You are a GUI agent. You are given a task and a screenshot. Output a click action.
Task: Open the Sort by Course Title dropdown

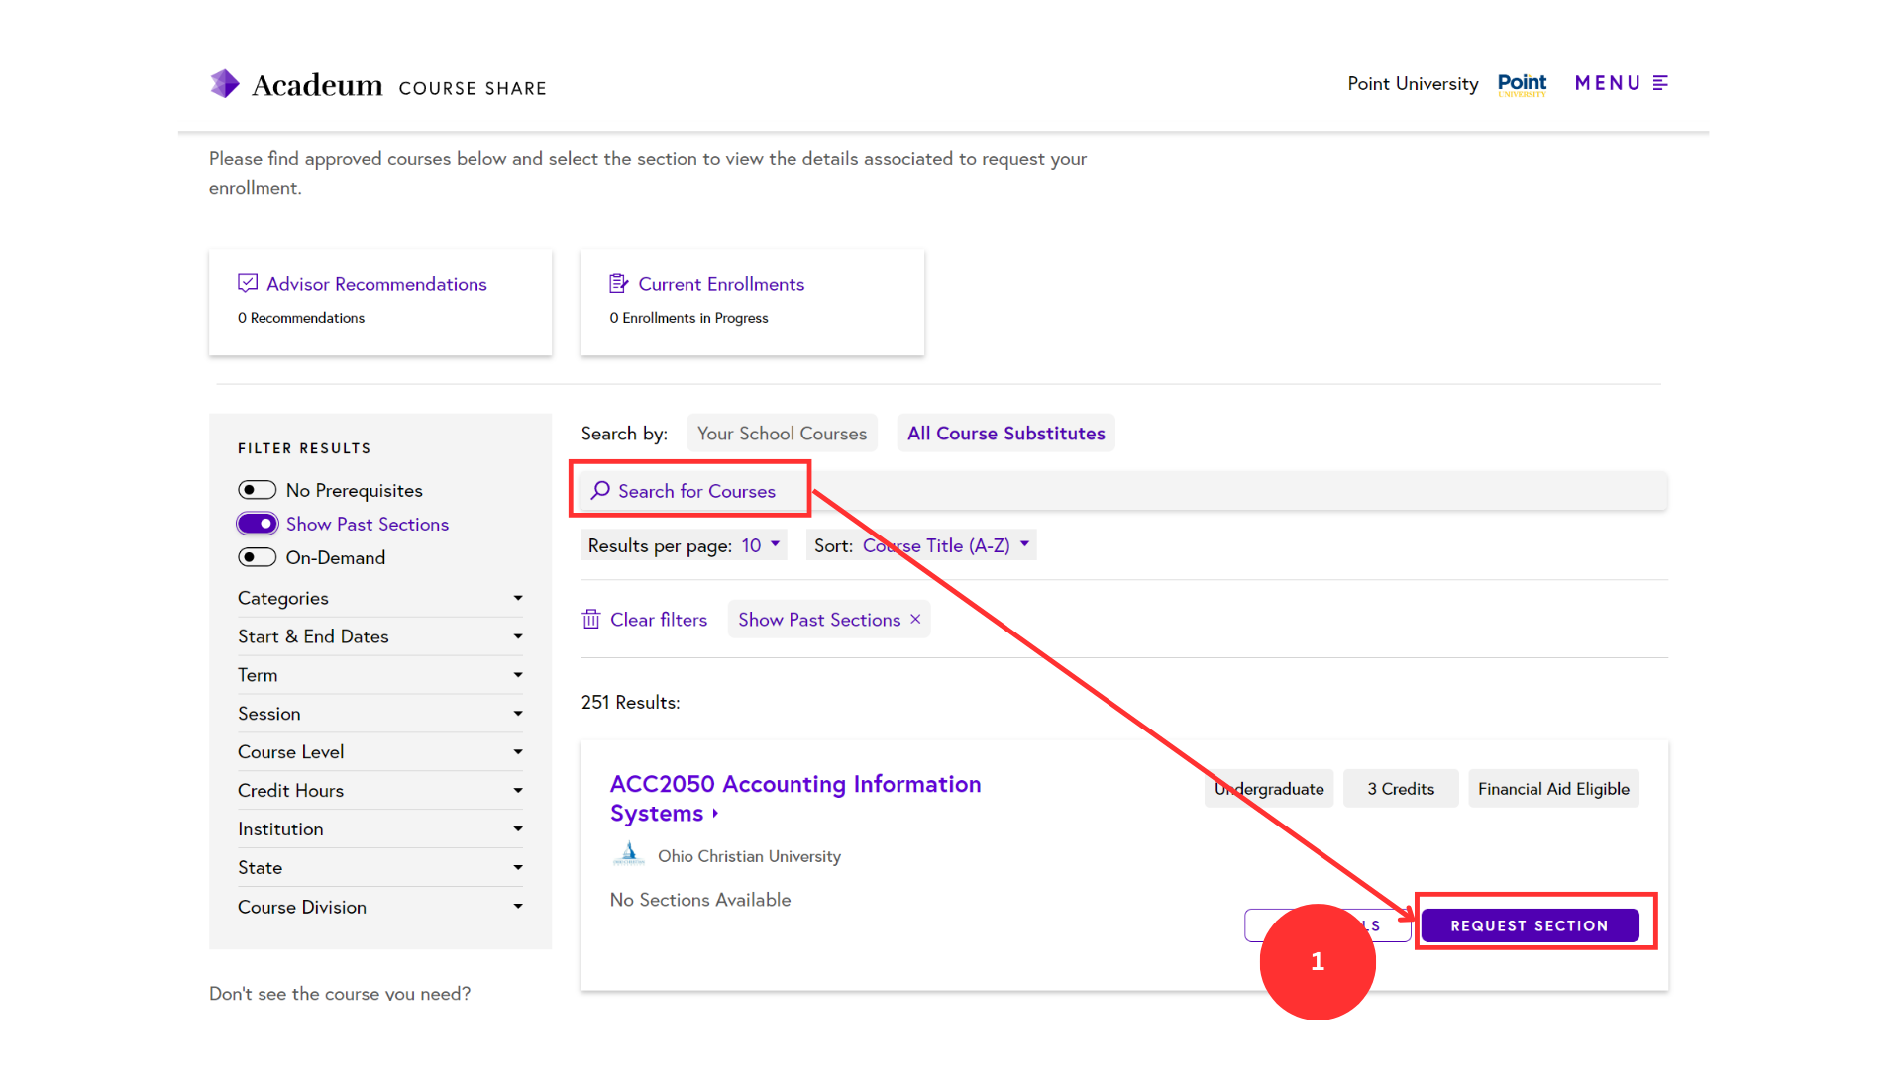921,545
